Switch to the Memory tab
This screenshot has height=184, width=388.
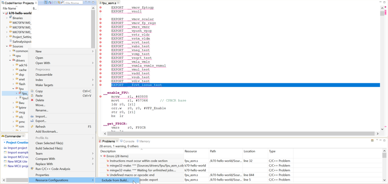[143, 141]
